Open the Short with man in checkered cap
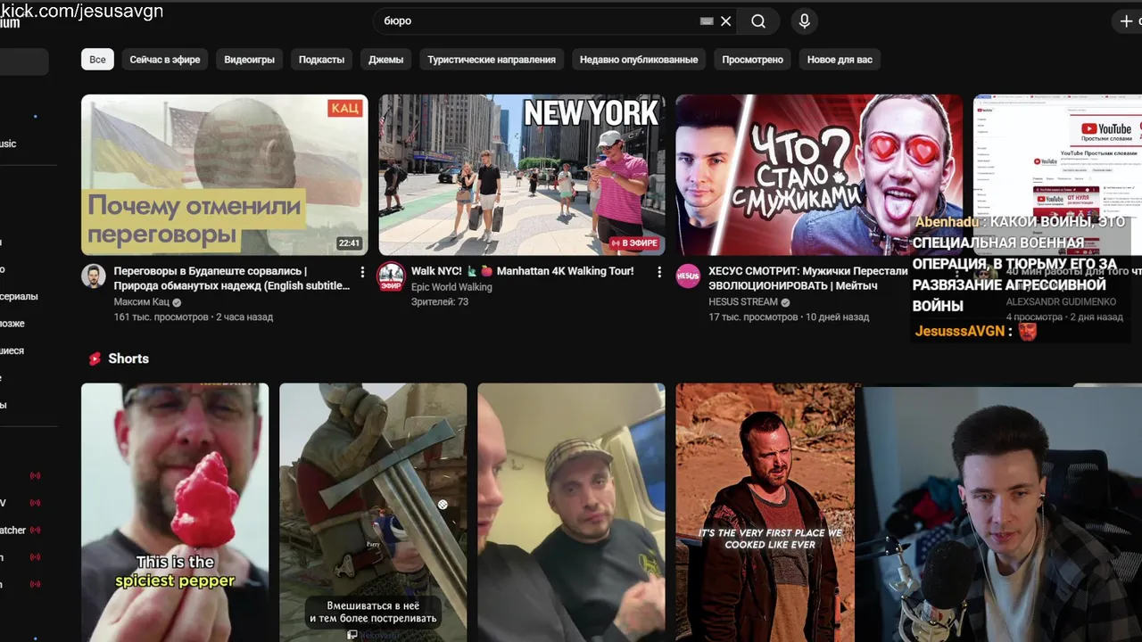 click(571, 513)
